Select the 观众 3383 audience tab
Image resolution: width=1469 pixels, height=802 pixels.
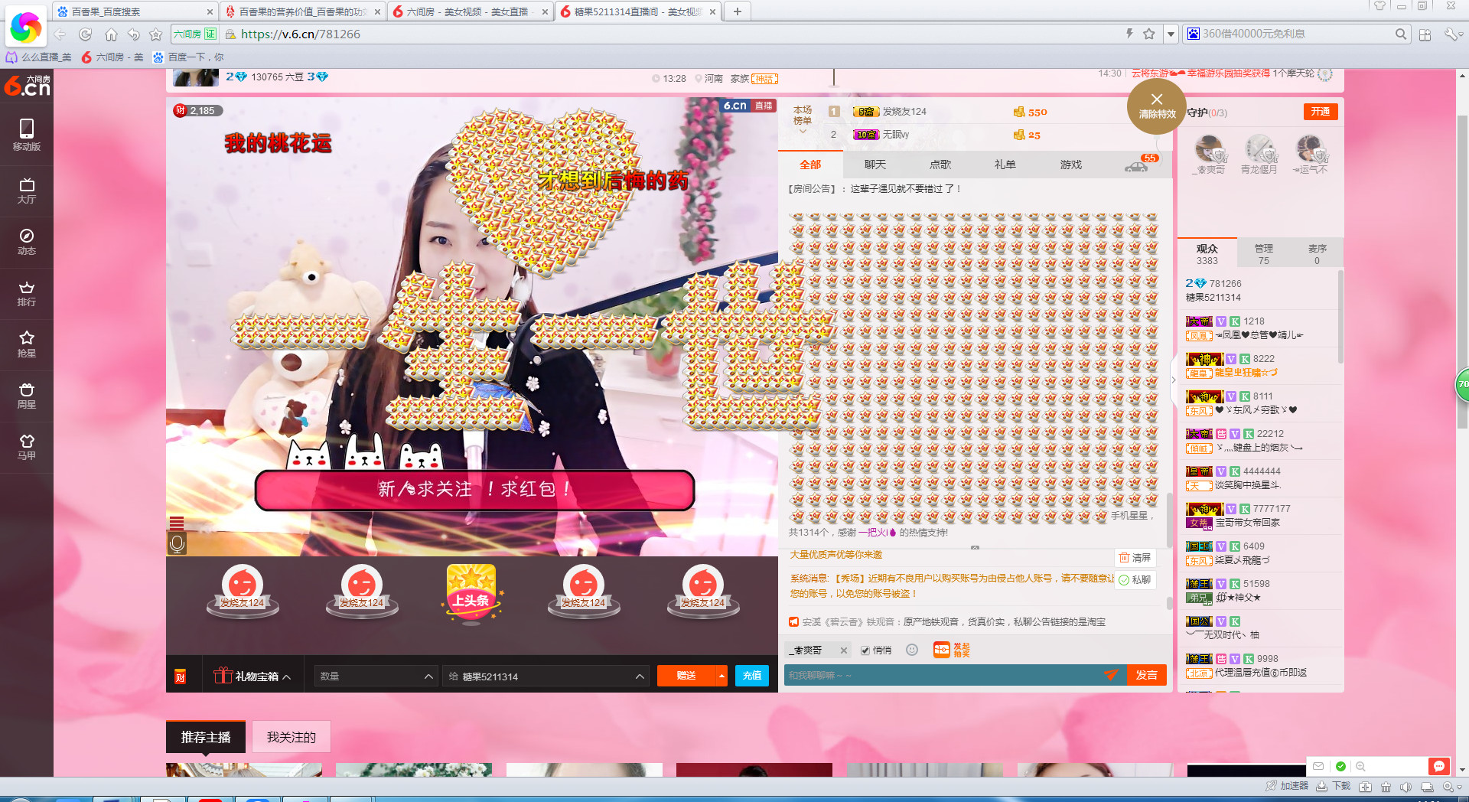coord(1207,254)
